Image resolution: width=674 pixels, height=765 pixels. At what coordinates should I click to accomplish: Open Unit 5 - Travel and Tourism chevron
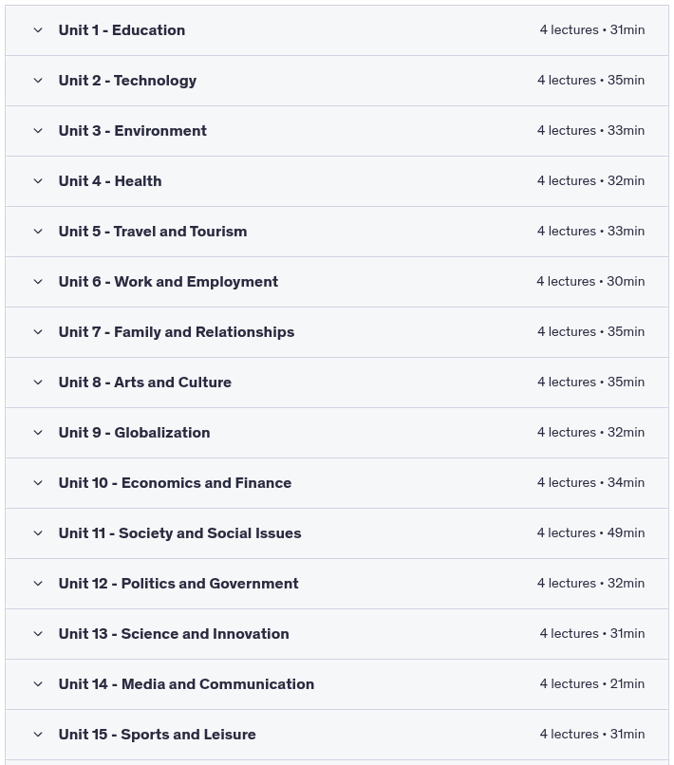(38, 232)
